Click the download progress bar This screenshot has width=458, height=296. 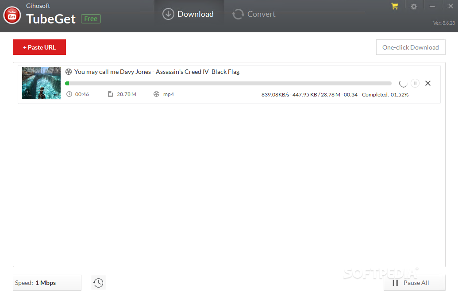point(228,84)
